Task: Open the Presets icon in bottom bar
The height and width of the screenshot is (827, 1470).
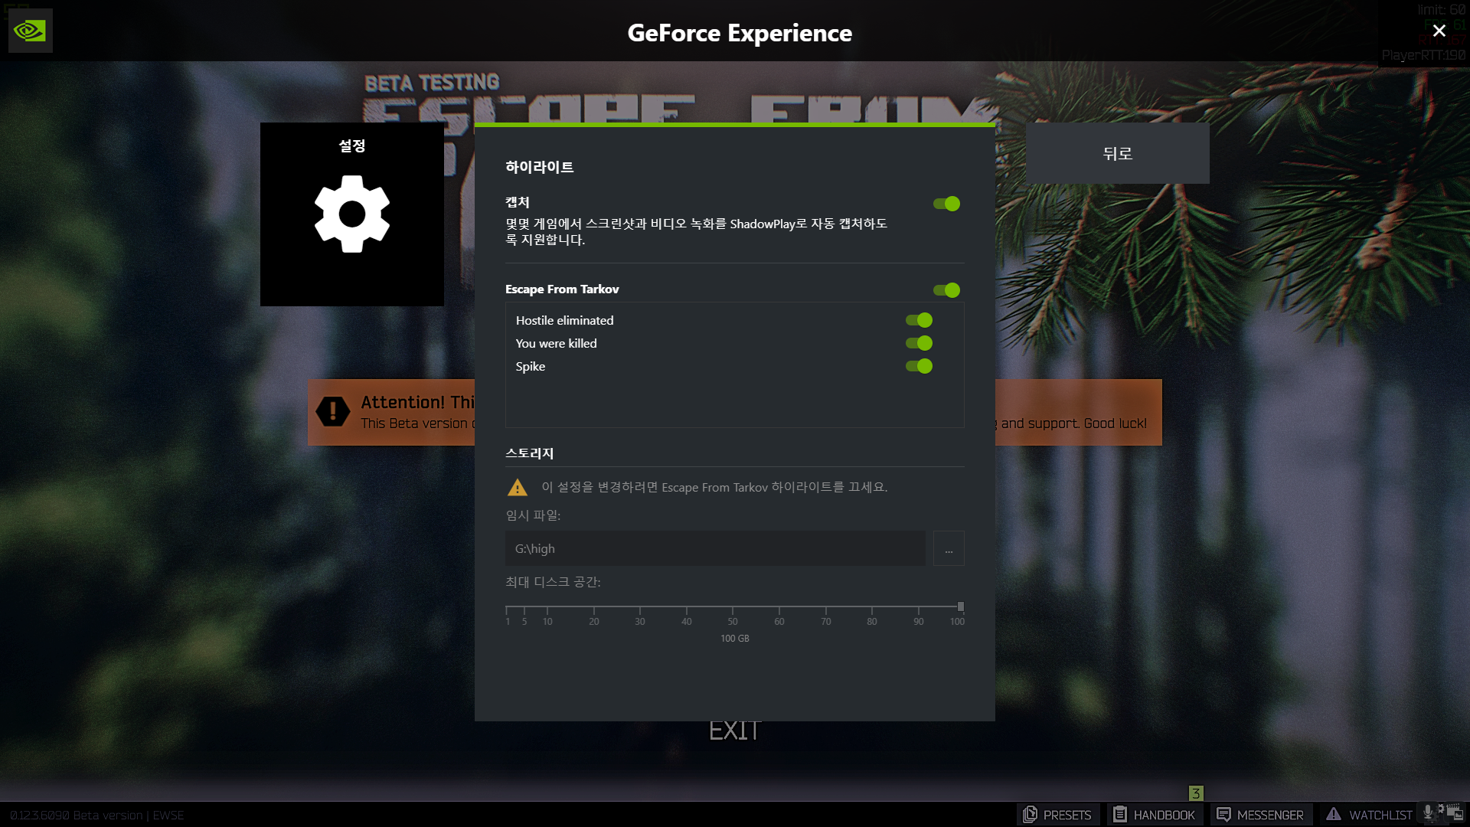Action: tap(1031, 815)
